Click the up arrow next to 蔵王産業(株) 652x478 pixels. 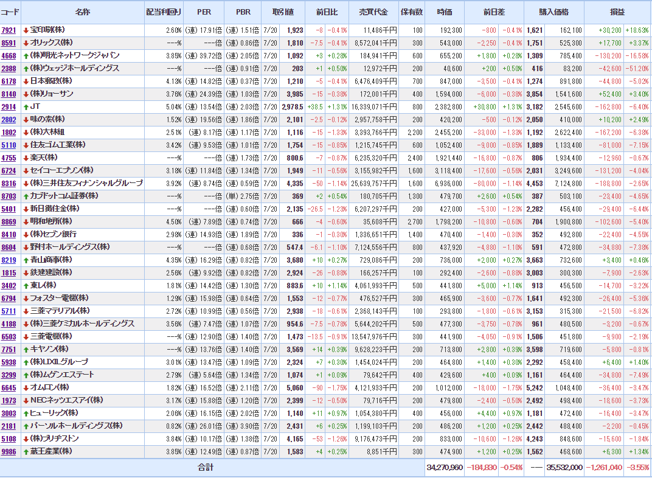click(26, 451)
